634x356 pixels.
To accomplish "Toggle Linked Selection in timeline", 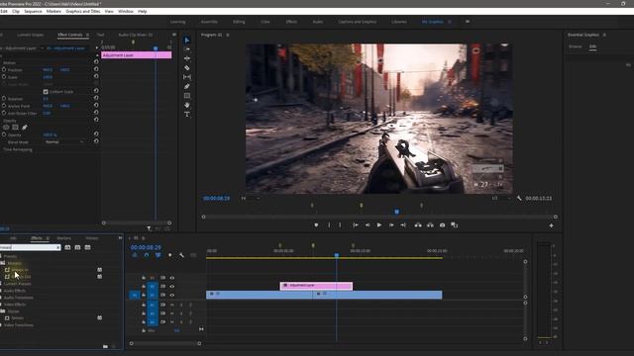I will pos(158,255).
